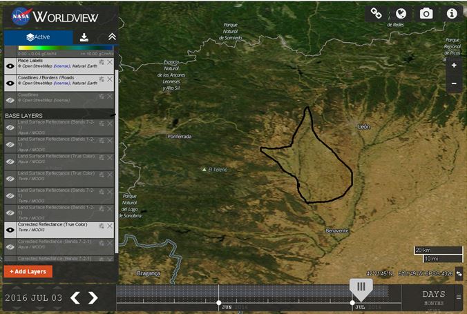Collapse the layers sidebar panel
This screenshot has height=314, width=467.
pos(112,37)
